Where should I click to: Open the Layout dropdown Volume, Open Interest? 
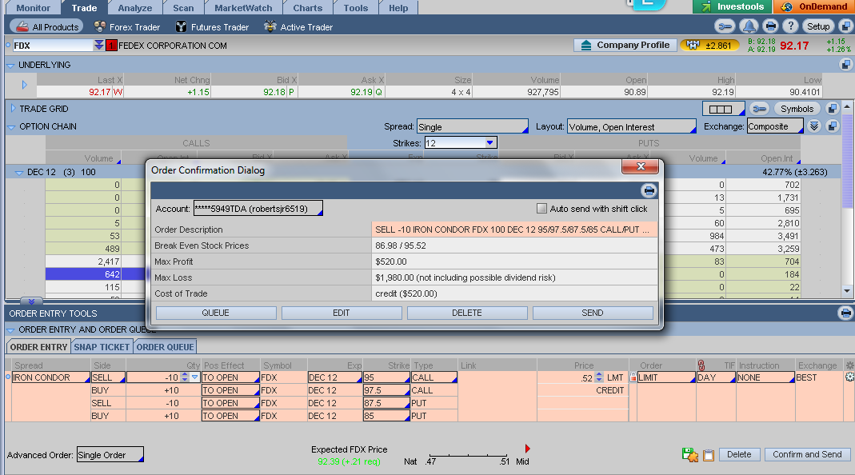[631, 126]
